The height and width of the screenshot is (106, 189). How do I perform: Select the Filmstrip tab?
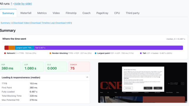pyautogui.click(x=71, y=13)
